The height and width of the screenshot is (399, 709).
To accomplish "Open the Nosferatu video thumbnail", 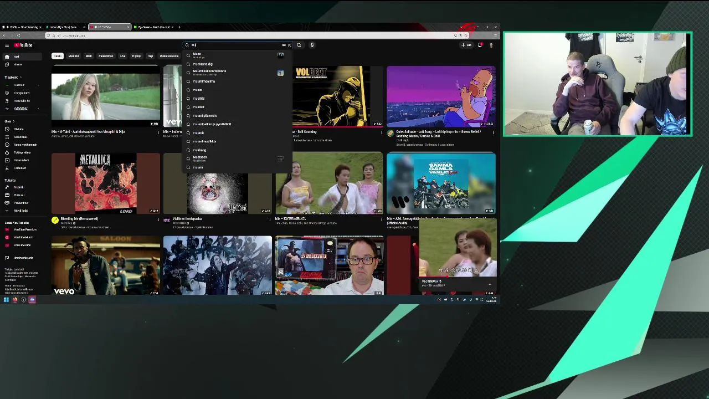I will (x=329, y=265).
